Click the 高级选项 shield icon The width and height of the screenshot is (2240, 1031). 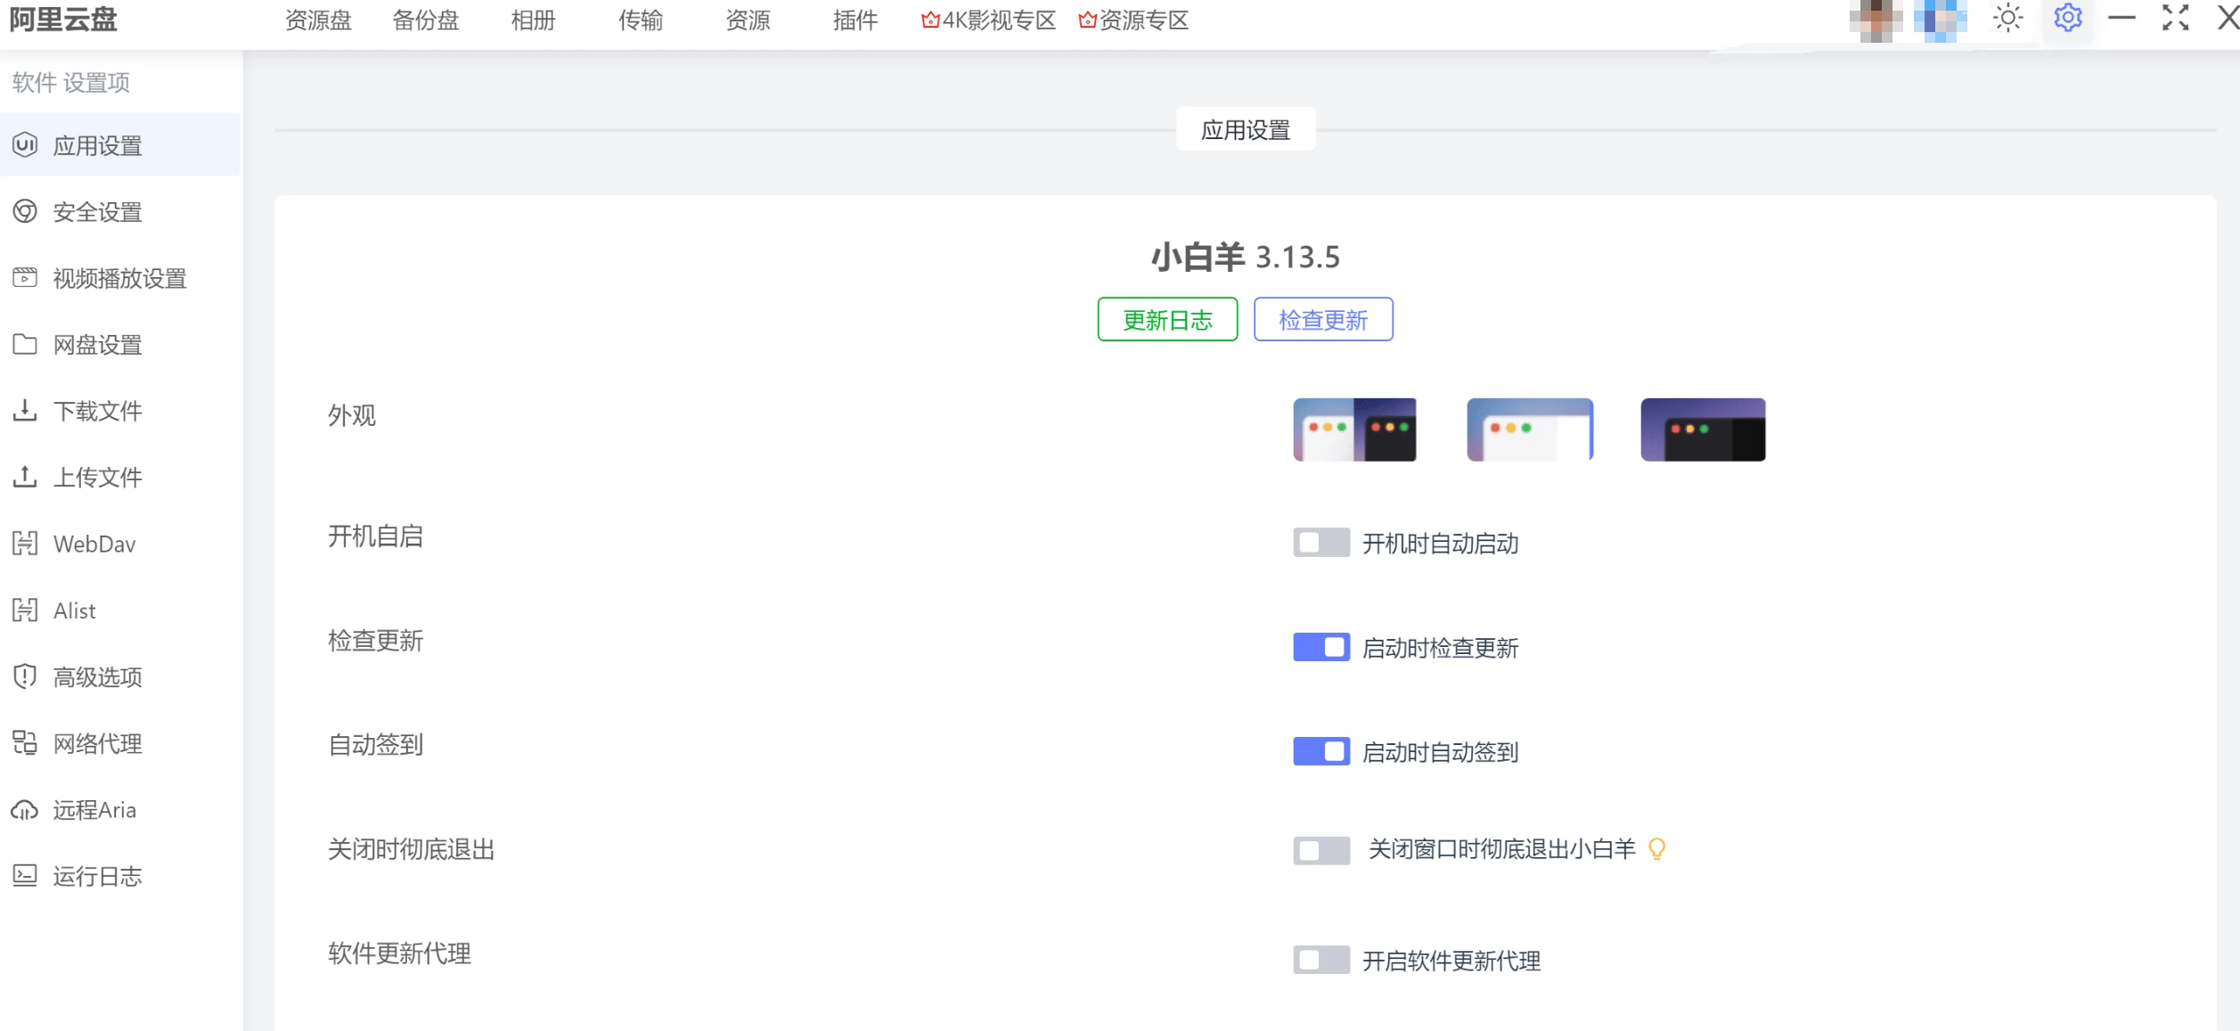click(x=25, y=676)
